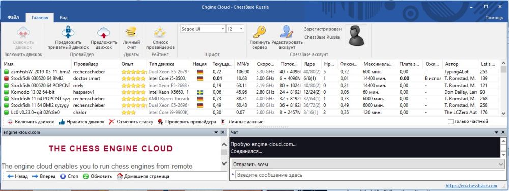Click THE CHESS ENGINE CLOUD heading
The width and height of the screenshot is (509, 191).
[x=110, y=149]
